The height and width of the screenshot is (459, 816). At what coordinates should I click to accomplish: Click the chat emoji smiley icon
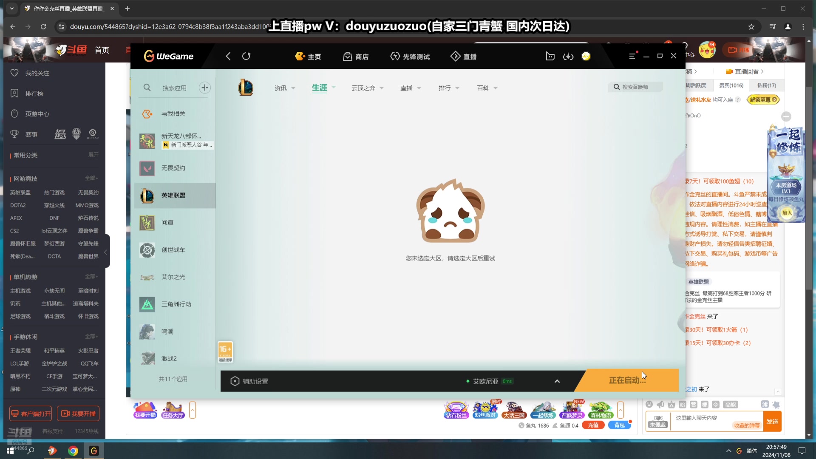click(649, 405)
